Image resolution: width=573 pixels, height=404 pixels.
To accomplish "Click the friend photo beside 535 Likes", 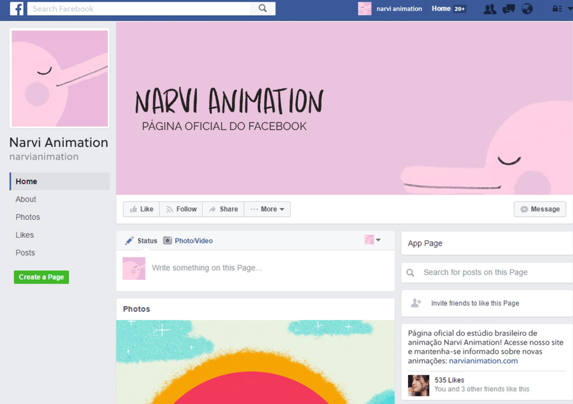I will tap(419, 386).
